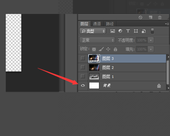This screenshot has width=170, height=136.
Task: Switch to the 路径 tab
Action: [x=110, y=24]
